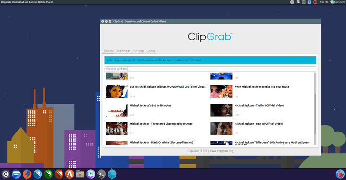Select 'Michael Jackson - Black Or White (Shortened Version)'

tap(161, 143)
